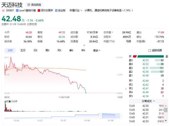This screenshot has height=126, width=169.
Task: Click the 天迈科技 stock name
Action: pyautogui.click(x=12, y=5)
